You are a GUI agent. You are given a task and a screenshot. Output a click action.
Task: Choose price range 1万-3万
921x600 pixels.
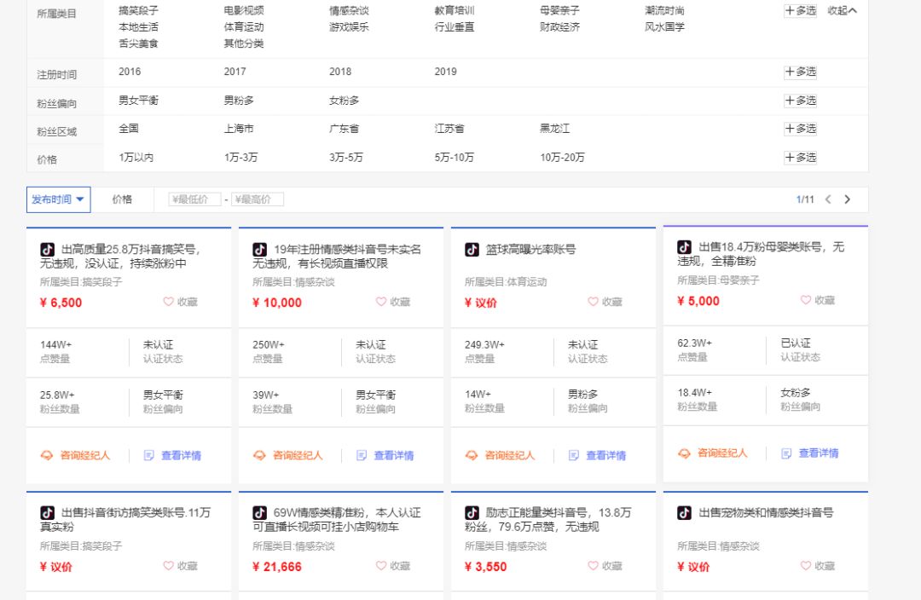tap(240, 158)
